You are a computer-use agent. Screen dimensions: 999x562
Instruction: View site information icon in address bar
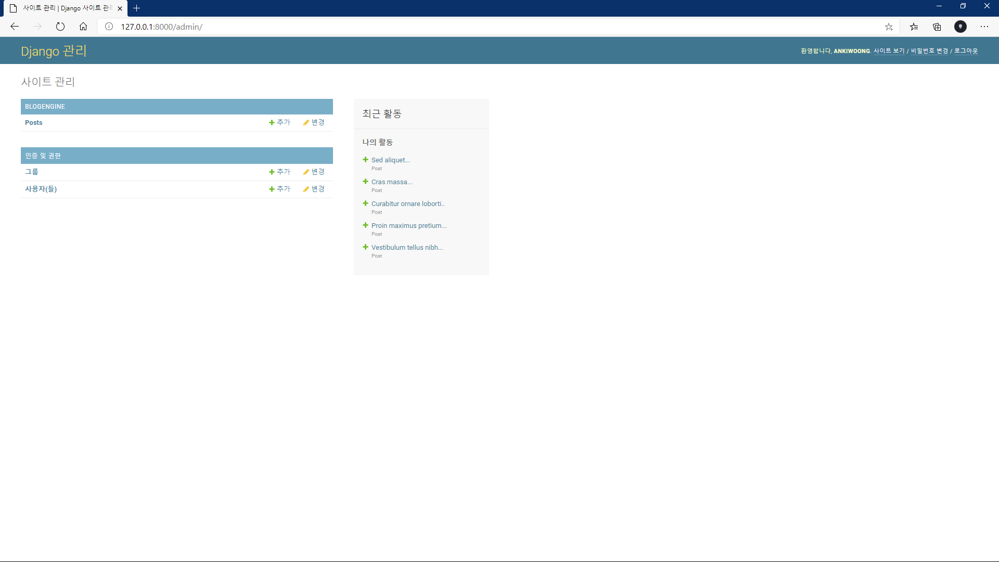(x=109, y=27)
